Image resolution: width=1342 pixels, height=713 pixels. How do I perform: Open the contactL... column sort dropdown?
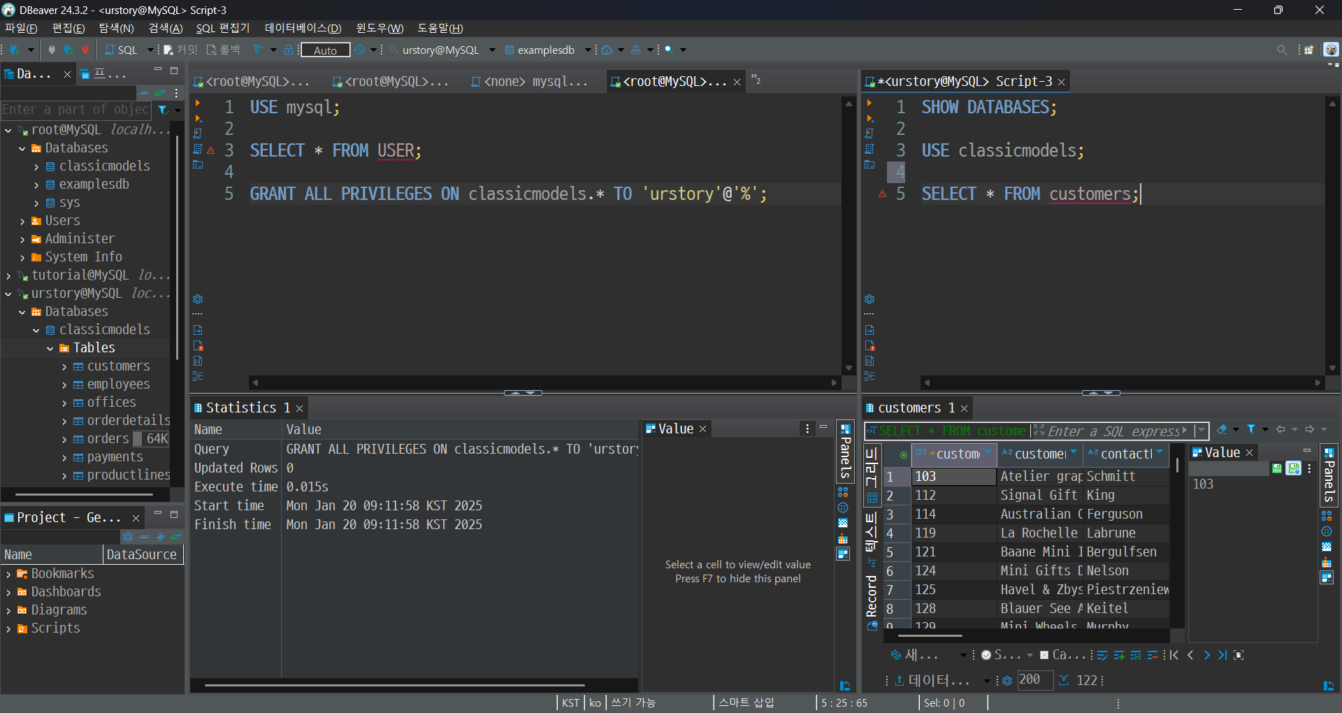1160,453
